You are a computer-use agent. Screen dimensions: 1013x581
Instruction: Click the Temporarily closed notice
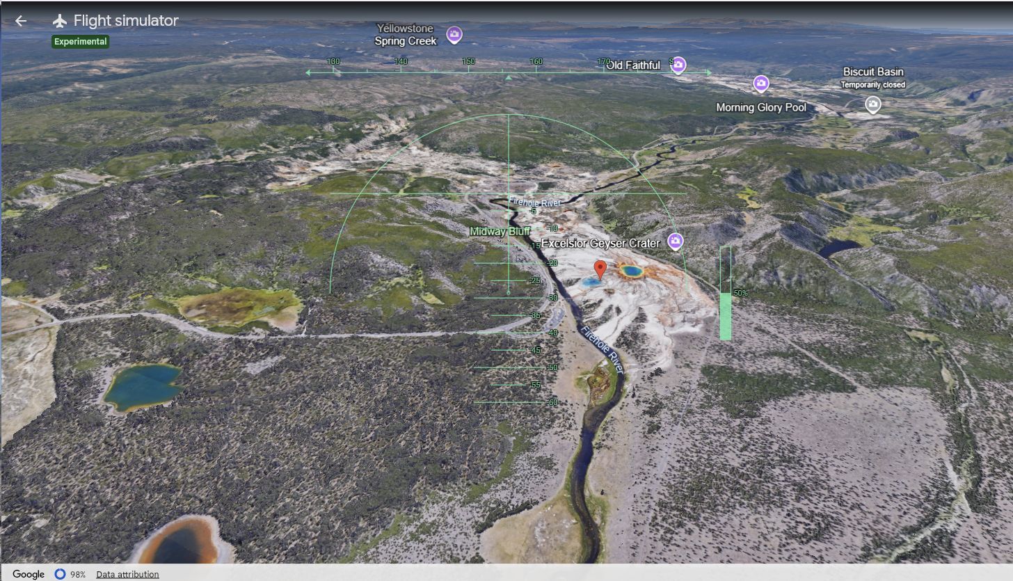(873, 85)
